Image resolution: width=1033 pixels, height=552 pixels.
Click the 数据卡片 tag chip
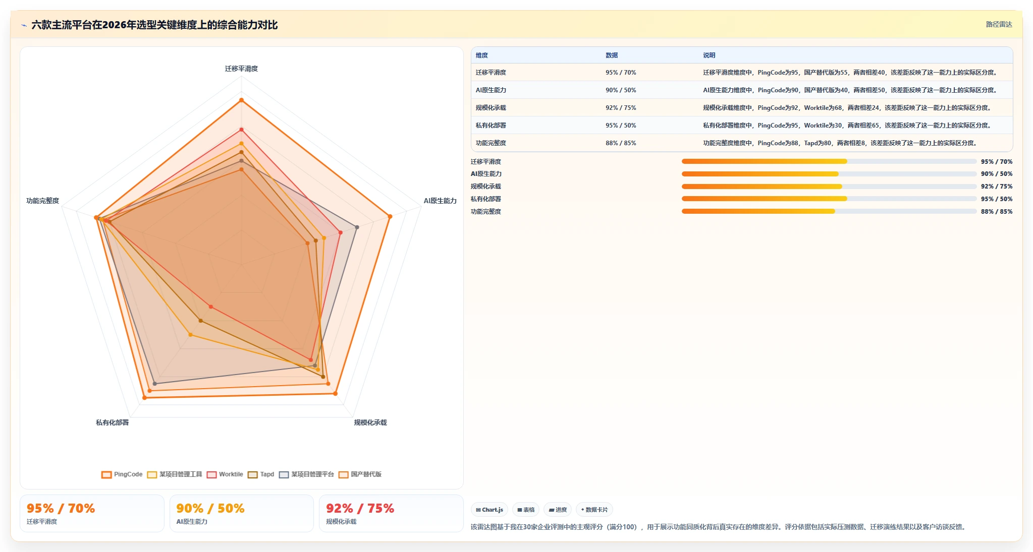coord(594,510)
